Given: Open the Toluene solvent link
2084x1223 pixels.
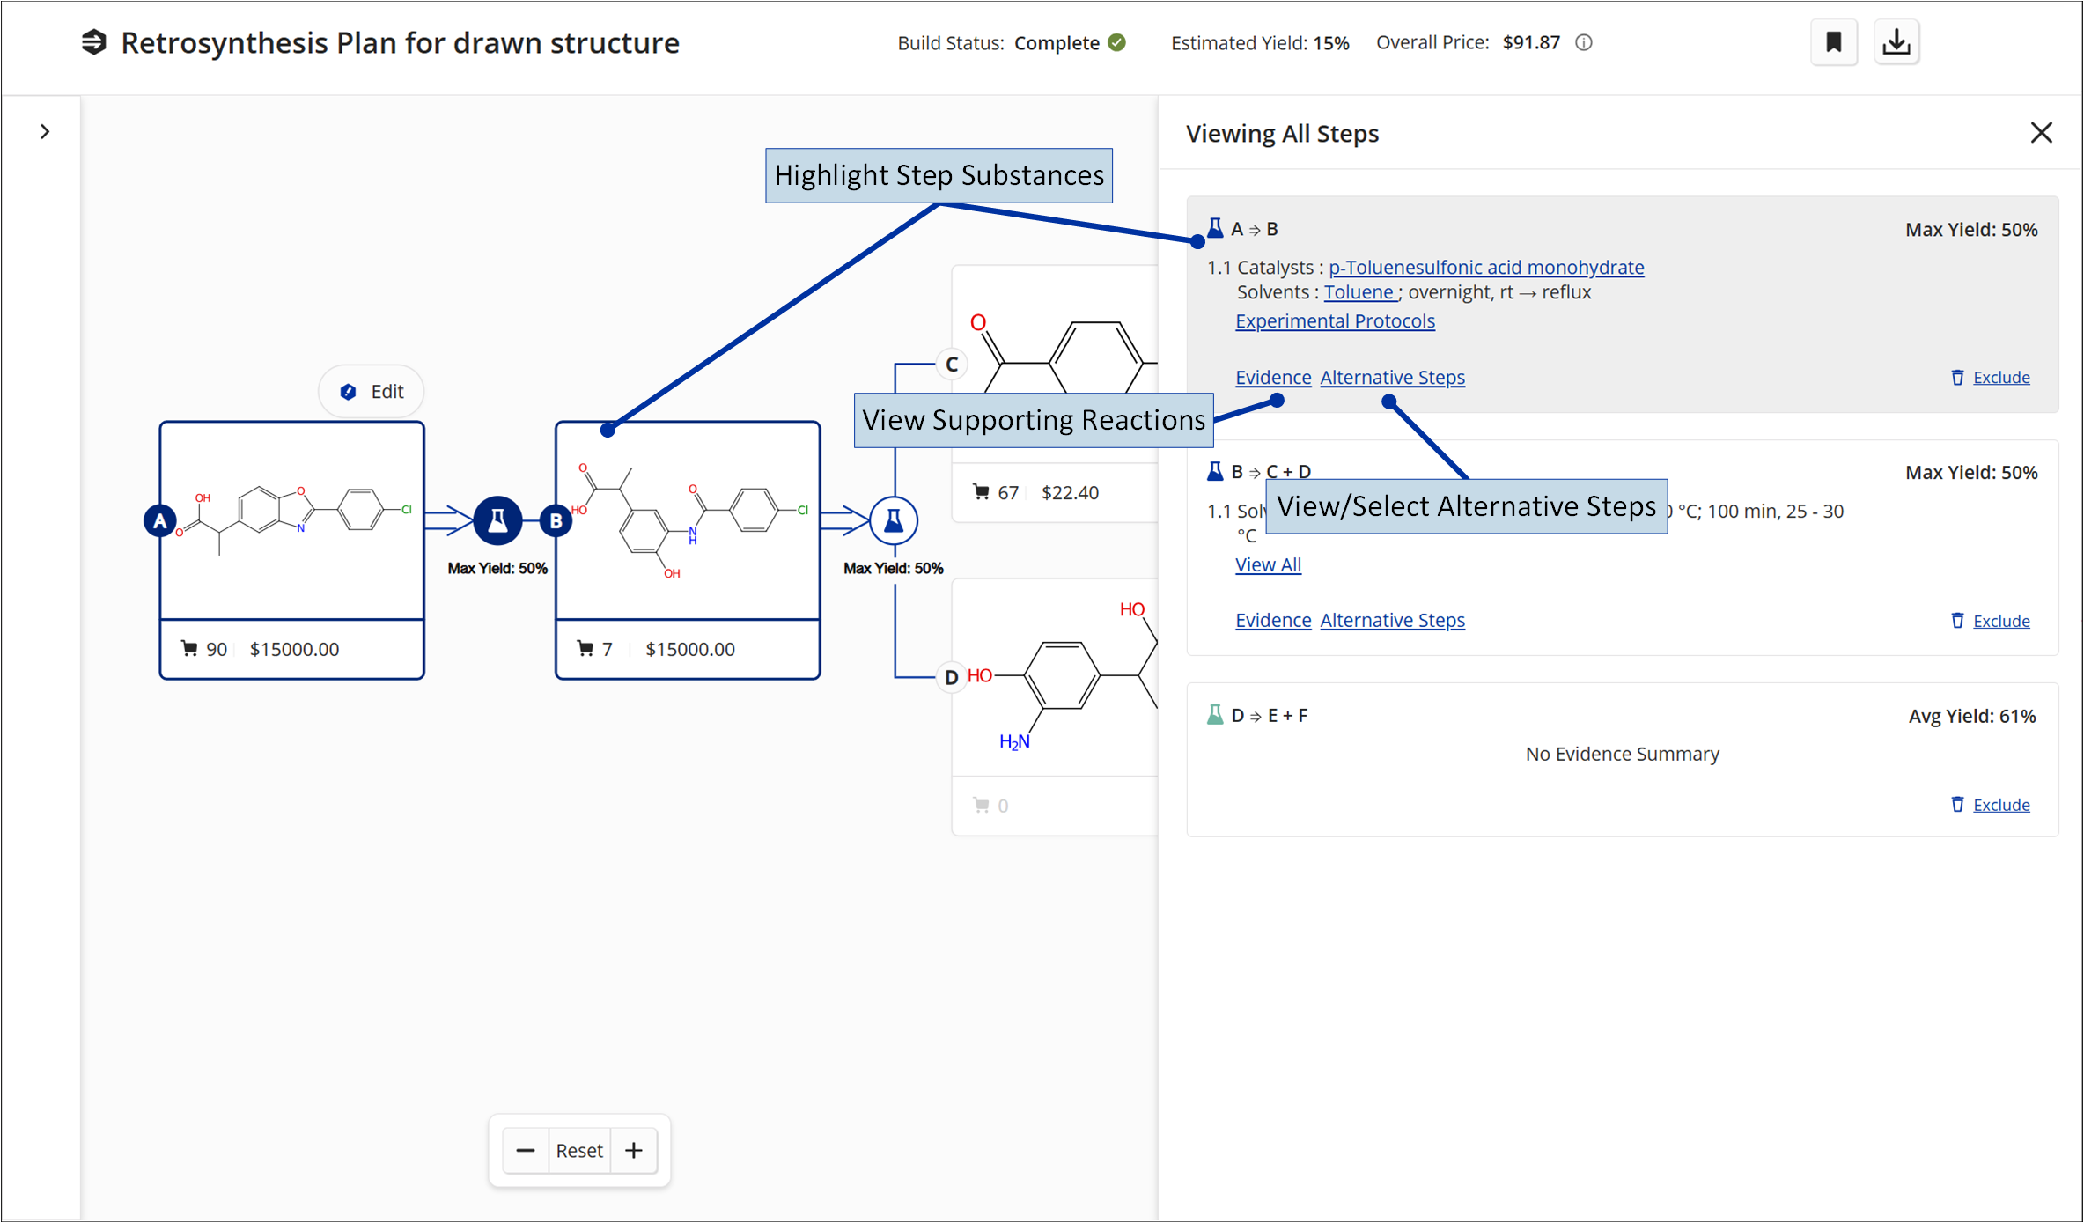Looking at the screenshot, I should pos(1359,292).
